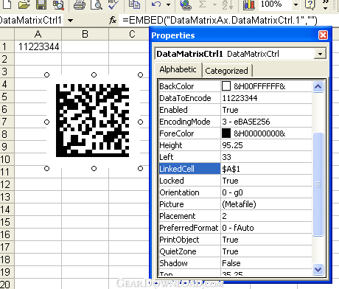This screenshot has height=289, width=339.
Task: Open the zoom 100% dropdown
Action: coord(296,4)
